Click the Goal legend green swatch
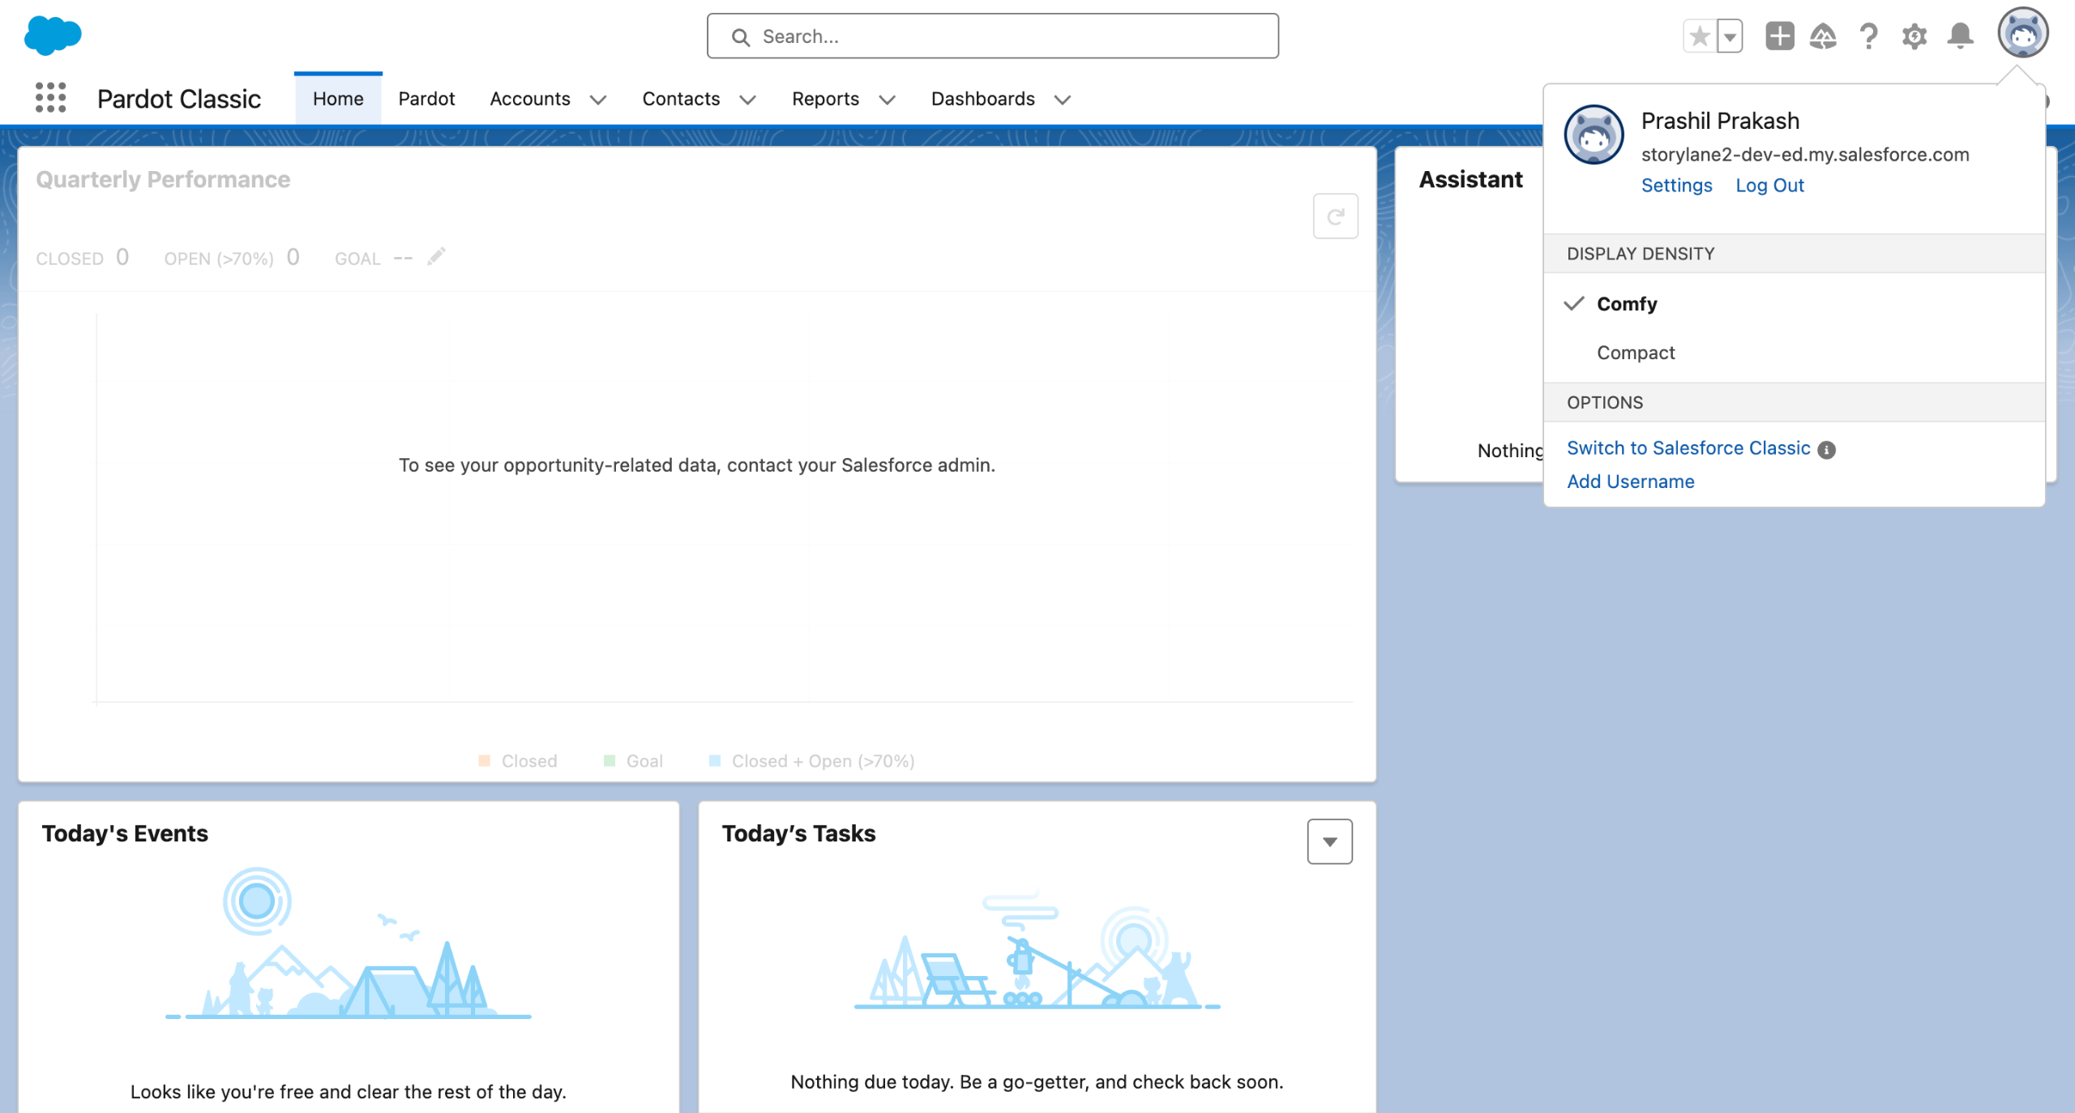 point(610,760)
